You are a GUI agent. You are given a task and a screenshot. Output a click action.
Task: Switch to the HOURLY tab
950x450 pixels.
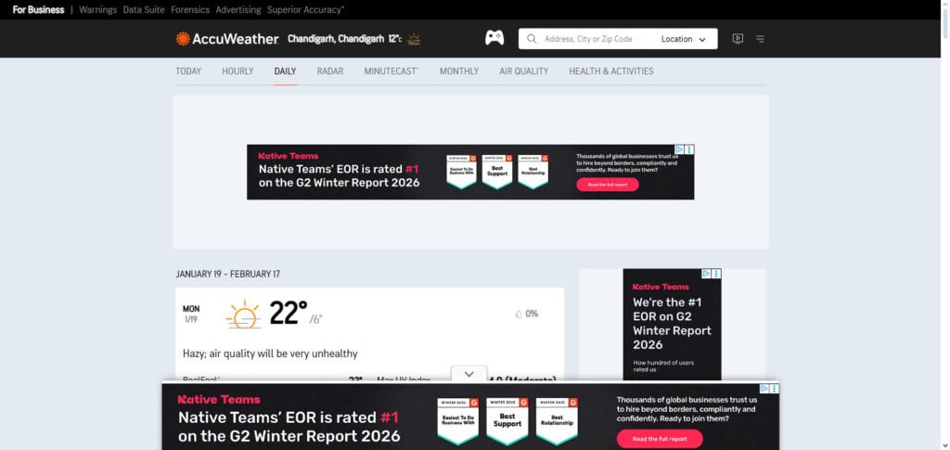(x=237, y=71)
